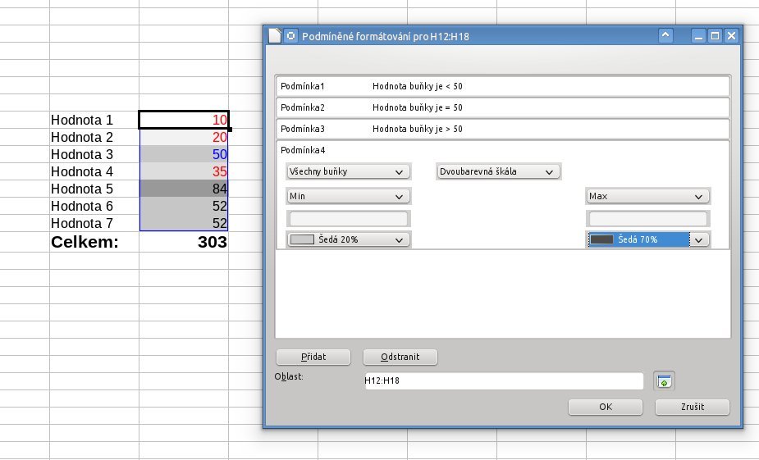This screenshot has height=460, width=759.
Task: Confirm the dialog with OK
Action: (x=606, y=408)
